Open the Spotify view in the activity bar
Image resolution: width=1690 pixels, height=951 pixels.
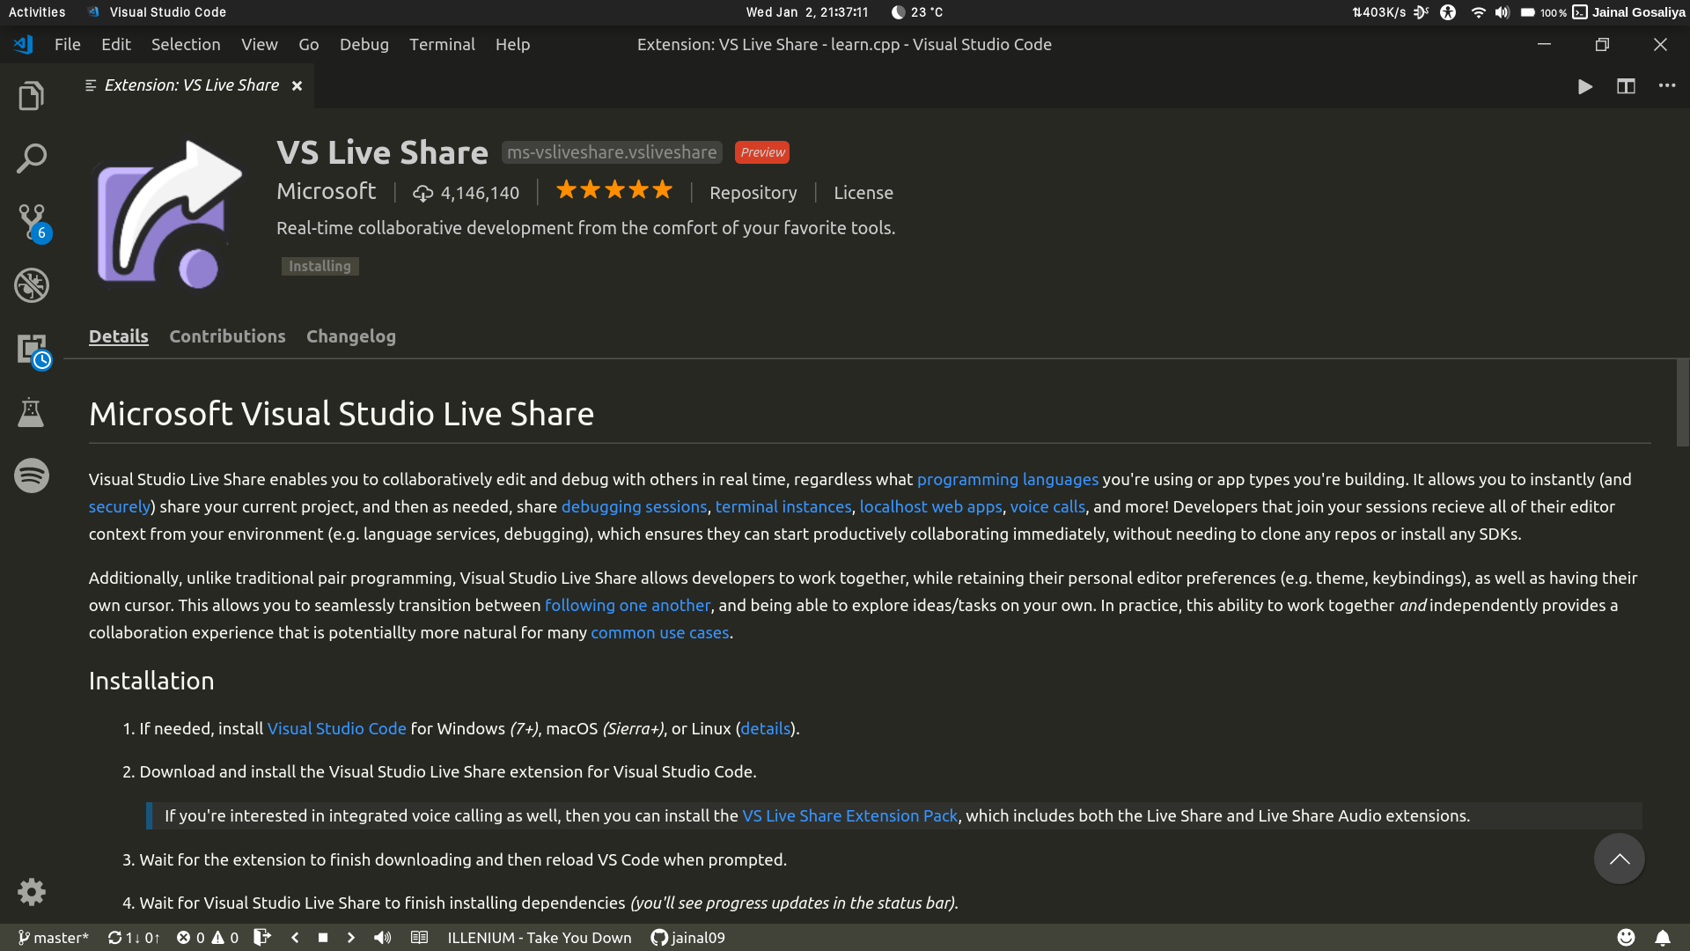pyautogui.click(x=32, y=475)
